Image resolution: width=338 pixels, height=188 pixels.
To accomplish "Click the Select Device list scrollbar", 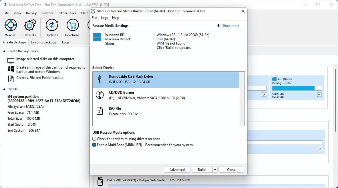I will point(242,110).
